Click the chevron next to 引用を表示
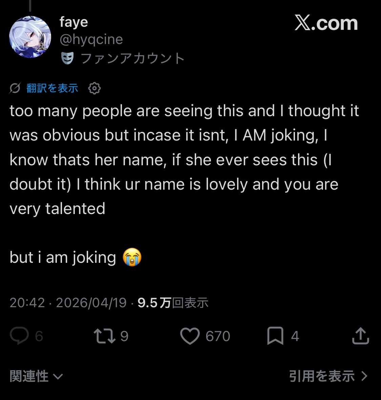The height and width of the screenshot is (400, 381). point(364,376)
